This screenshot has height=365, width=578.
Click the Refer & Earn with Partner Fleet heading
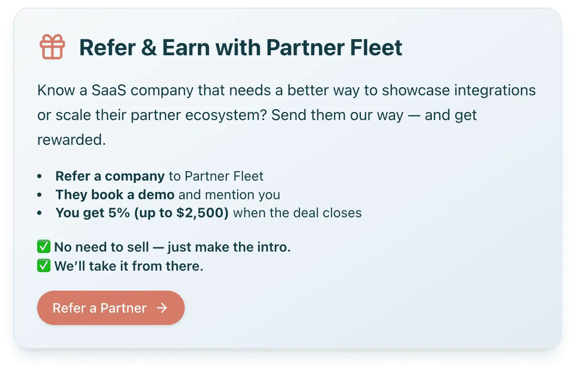[241, 48]
